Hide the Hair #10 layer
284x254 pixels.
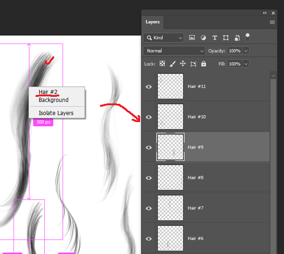click(149, 117)
